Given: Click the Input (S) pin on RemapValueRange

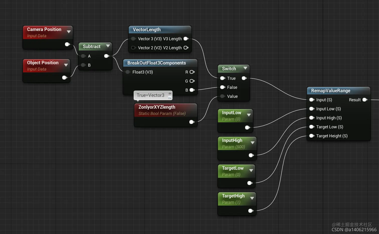Looking at the screenshot, I should pyautogui.click(x=312, y=100).
